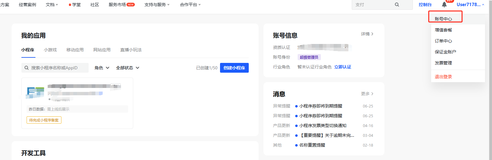
Task: Click the 立即认证 link
Action: point(343,67)
